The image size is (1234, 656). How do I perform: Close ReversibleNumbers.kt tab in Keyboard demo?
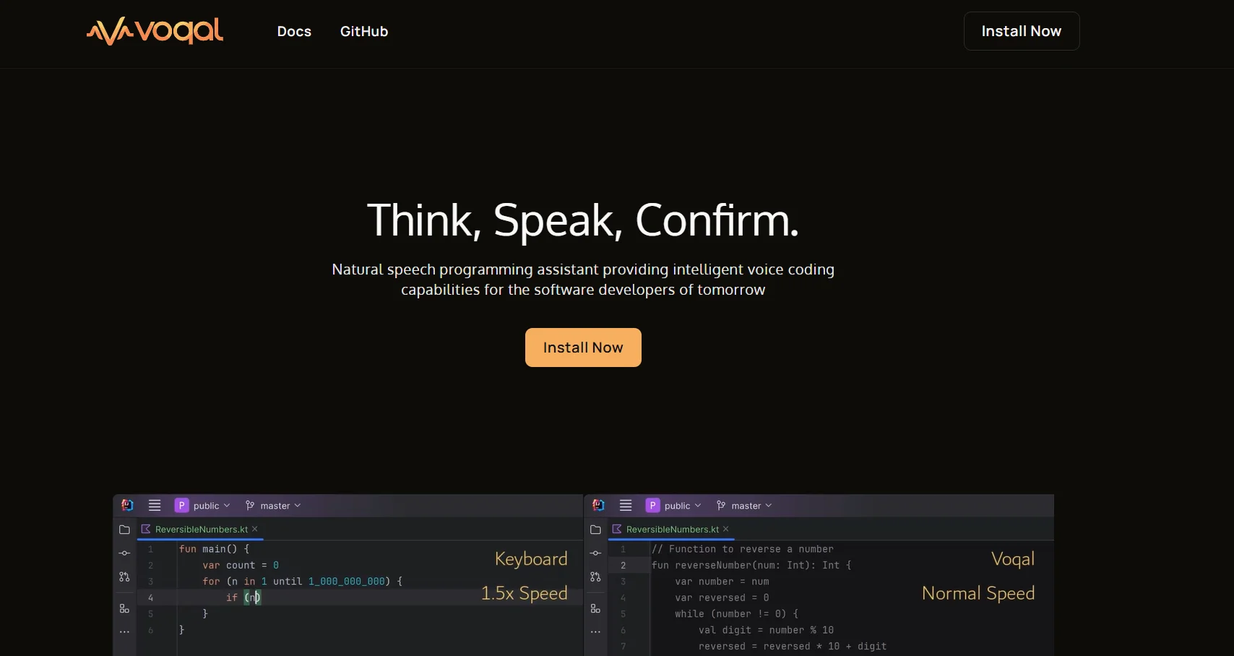click(255, 529)
